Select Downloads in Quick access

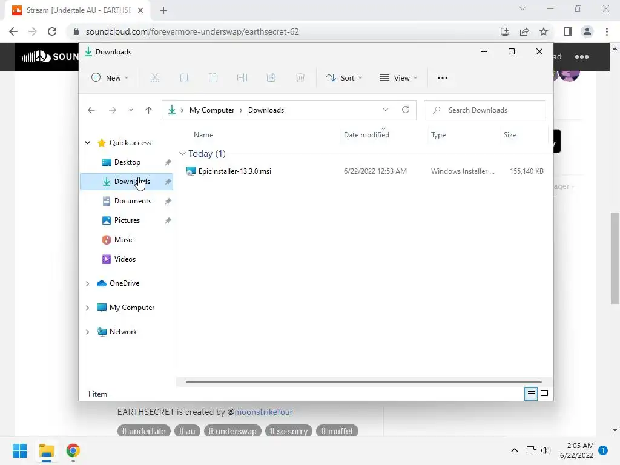pos(127,182)
